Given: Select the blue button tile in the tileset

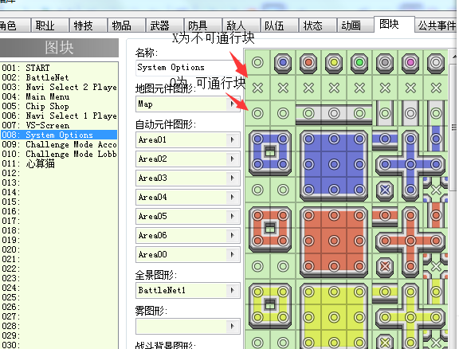Looking at the screenshot, I should click(283, 62).
